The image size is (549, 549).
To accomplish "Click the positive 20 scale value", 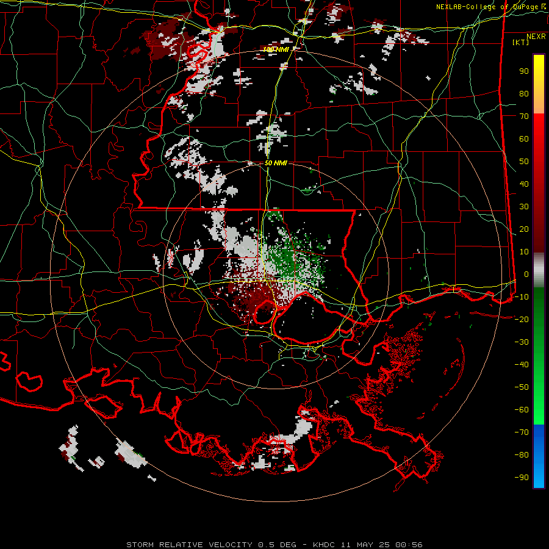I will [x=524, y=229].
